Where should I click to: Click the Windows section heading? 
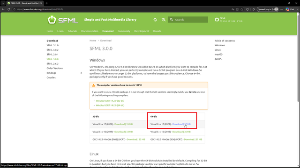pos(97,60)
